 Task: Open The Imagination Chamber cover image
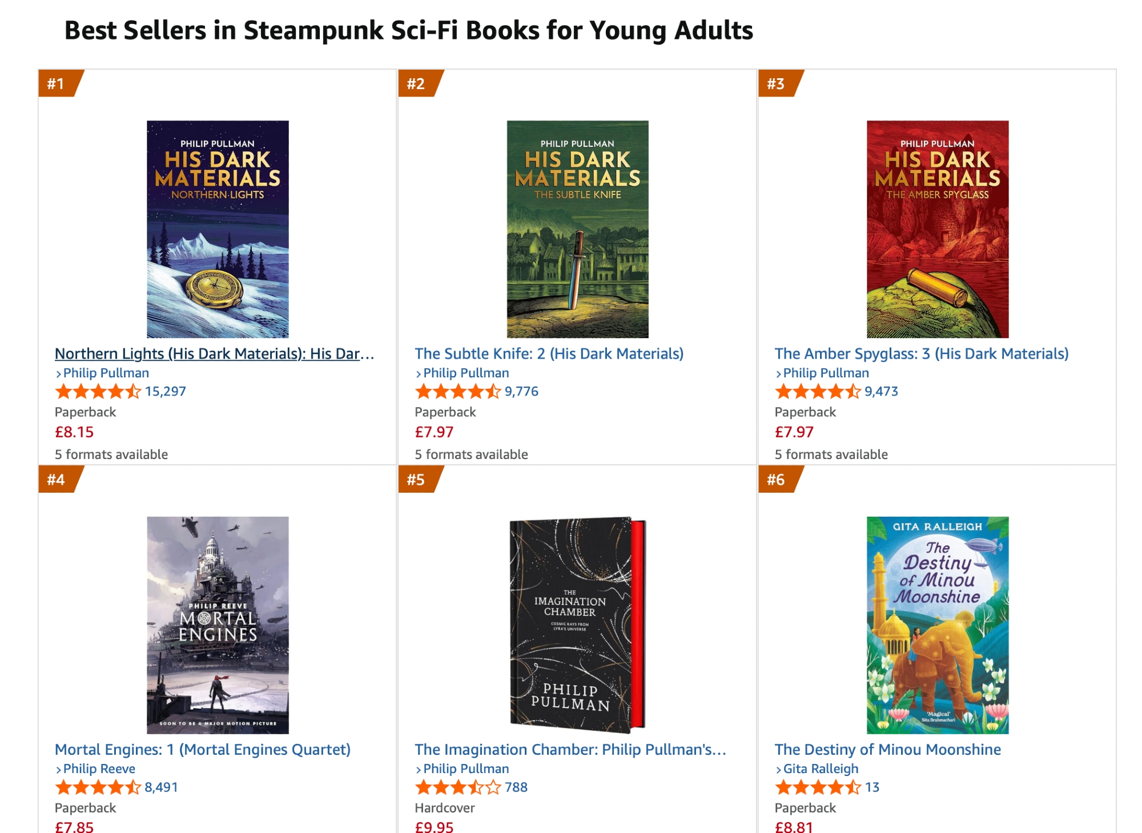[x=577, y=625]
